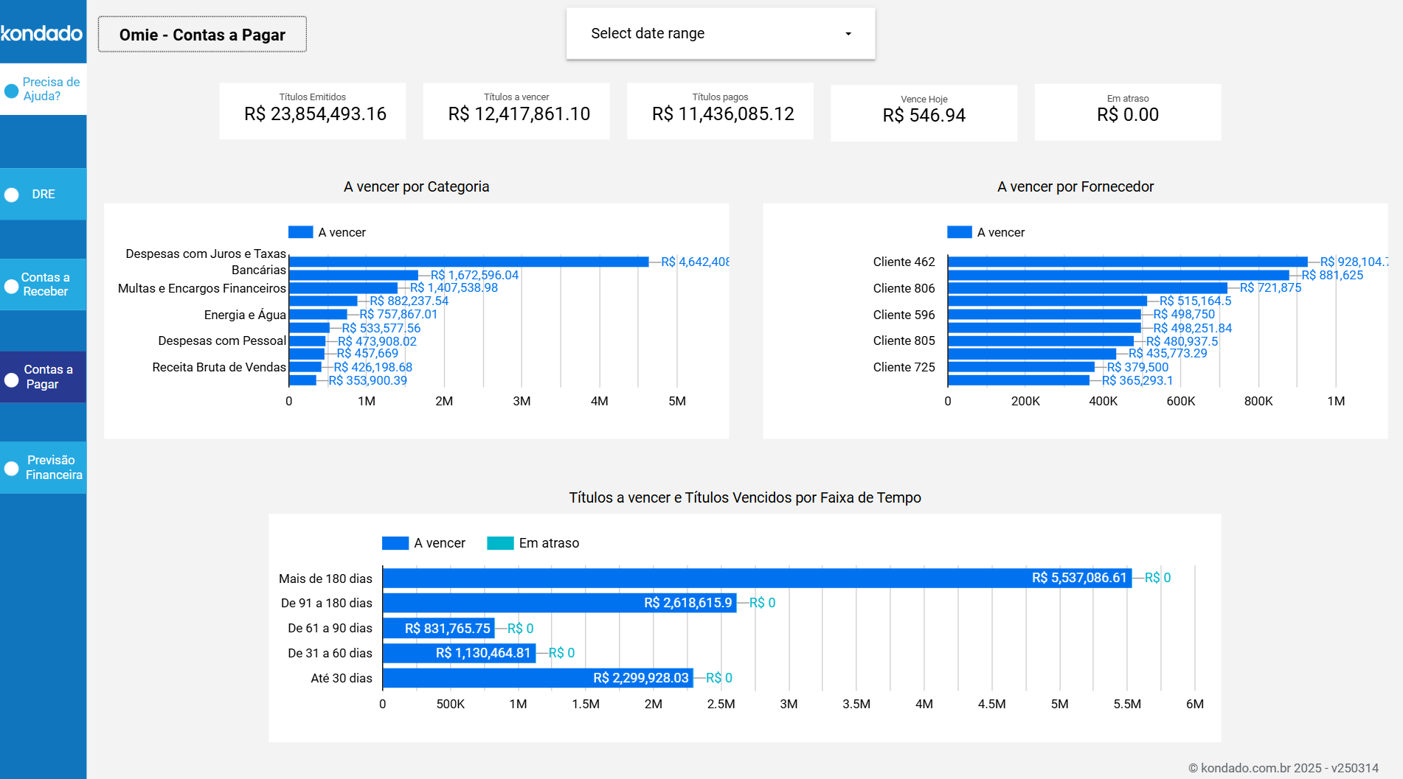The height and width of the screenshot is (779, 1403).
Task: Click the Títulos Emitidos KPI card
Action: tap(312, 111)
